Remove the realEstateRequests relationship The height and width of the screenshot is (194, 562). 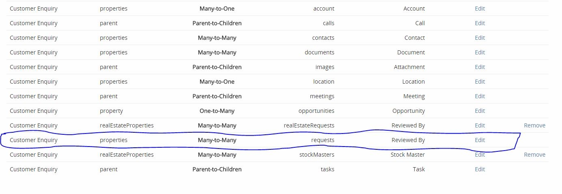(x=534, y=125)
